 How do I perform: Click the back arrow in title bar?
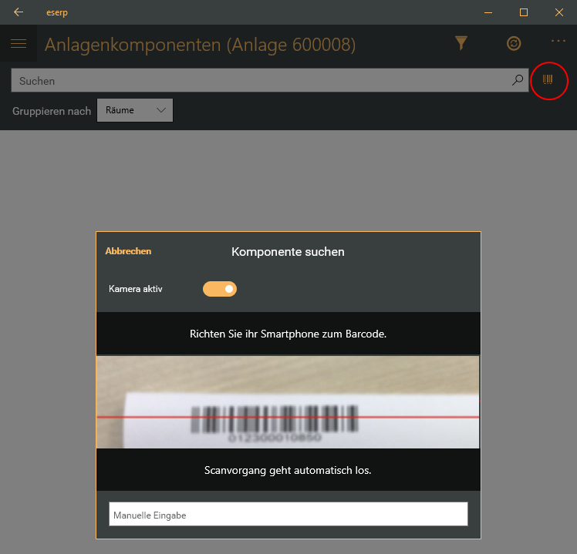(x=19, y=12)
